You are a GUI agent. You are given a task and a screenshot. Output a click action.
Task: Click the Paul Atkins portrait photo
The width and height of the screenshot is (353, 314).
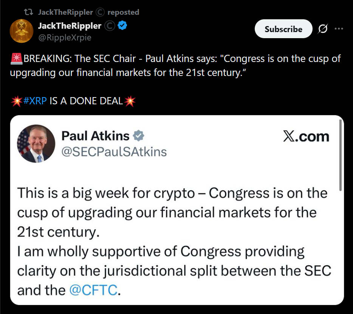[x=36, y=144]
